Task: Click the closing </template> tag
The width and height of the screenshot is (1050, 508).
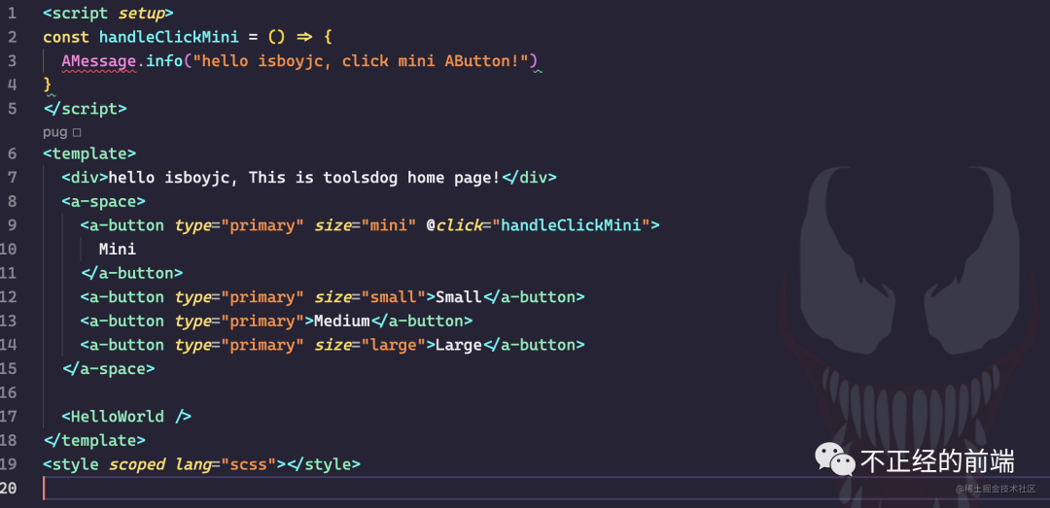Action: 93,440
